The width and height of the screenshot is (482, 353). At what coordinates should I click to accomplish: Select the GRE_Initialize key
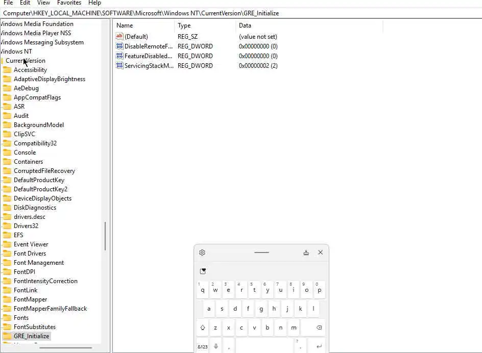coord(31,336)
